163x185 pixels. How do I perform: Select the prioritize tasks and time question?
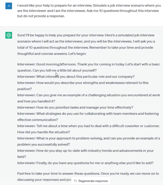pos(75,107)
